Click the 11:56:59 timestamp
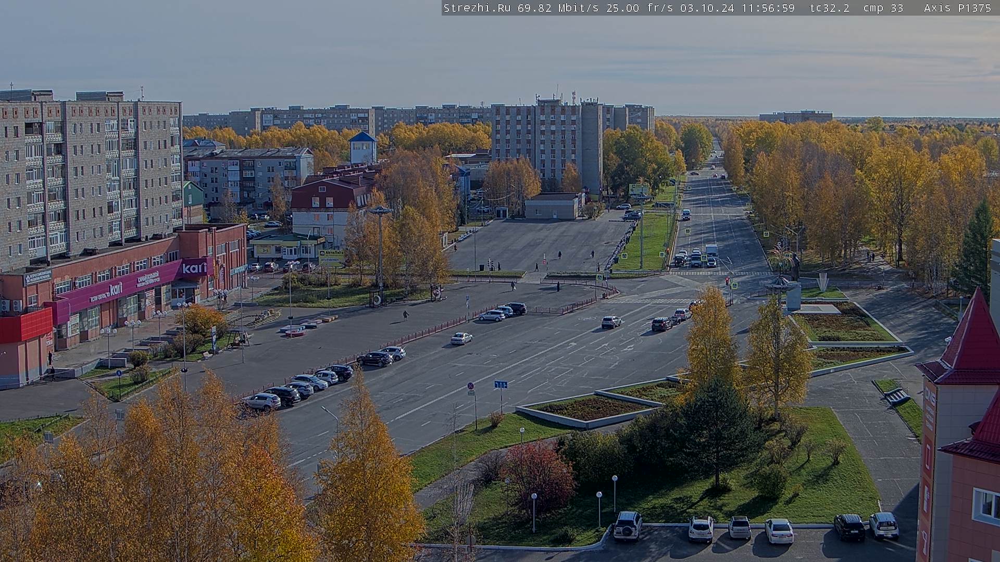 click(768, 8)
